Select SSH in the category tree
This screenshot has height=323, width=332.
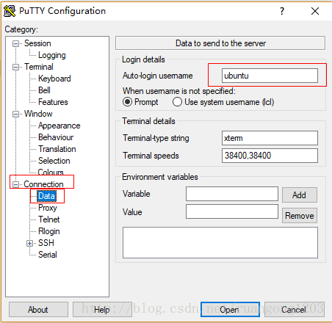tap(46, 243)
